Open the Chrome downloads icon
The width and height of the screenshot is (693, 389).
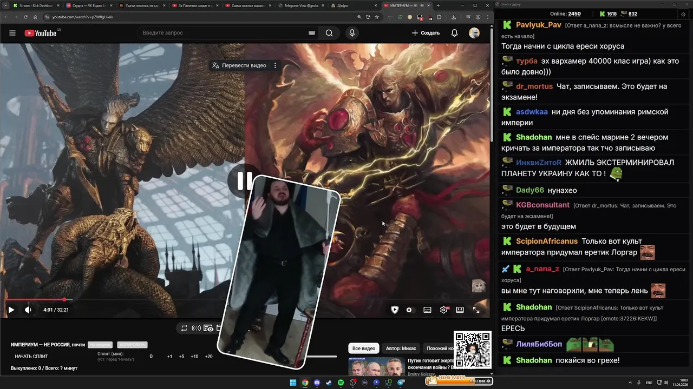coord(454,17)
